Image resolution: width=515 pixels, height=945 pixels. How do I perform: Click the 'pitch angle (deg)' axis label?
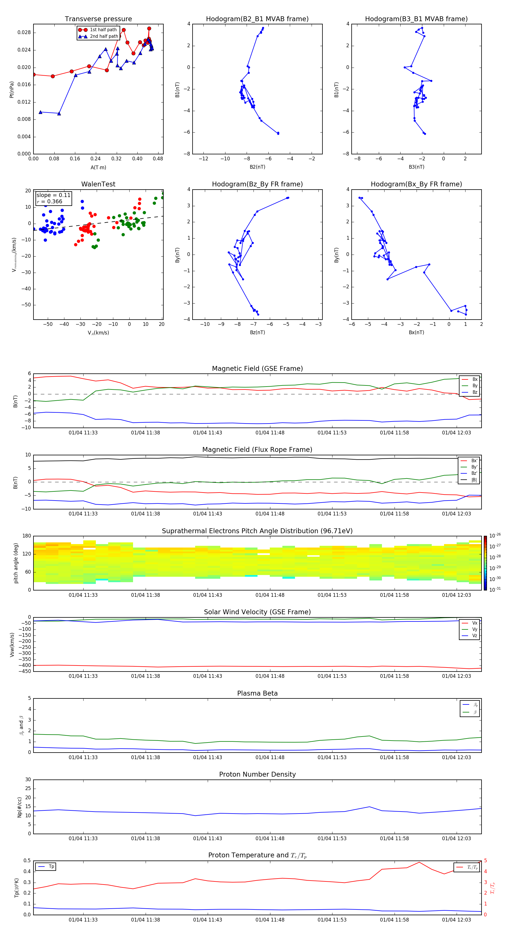[16, 563]
